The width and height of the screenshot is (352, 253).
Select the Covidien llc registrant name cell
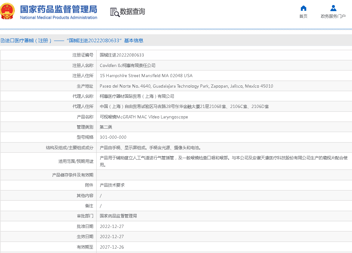[127, 65]
